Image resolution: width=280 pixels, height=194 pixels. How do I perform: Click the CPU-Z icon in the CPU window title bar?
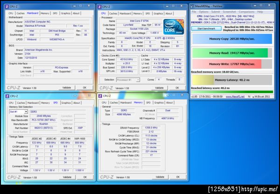click(100, 7)
